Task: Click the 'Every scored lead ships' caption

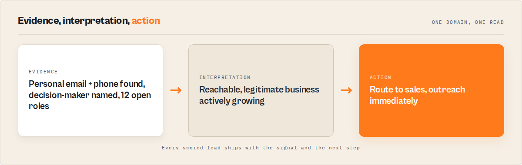Action: point(261,148)
